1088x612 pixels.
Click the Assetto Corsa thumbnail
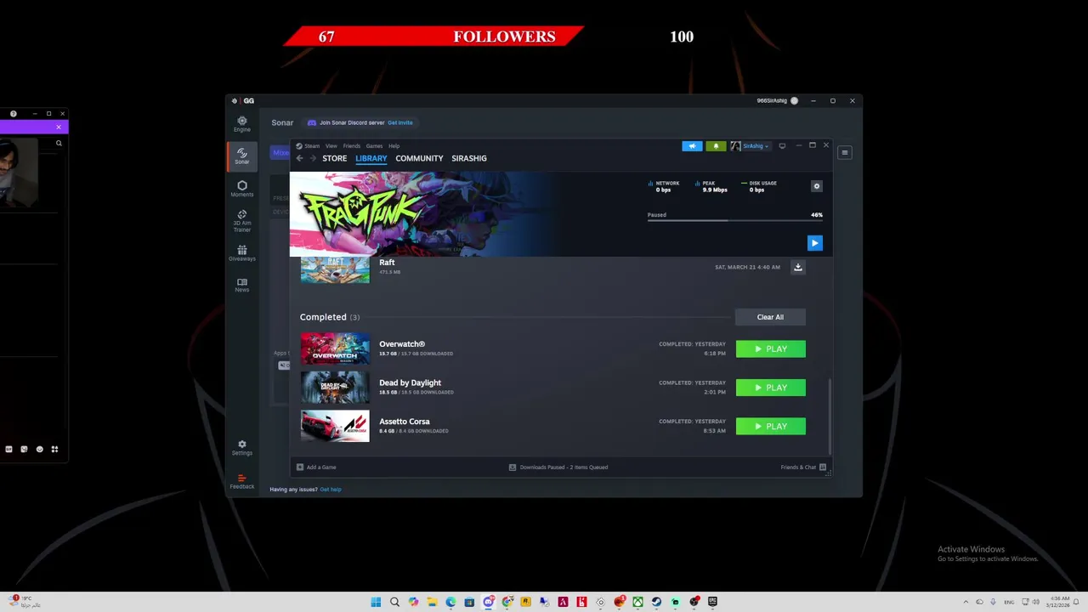tap(335, 427)
